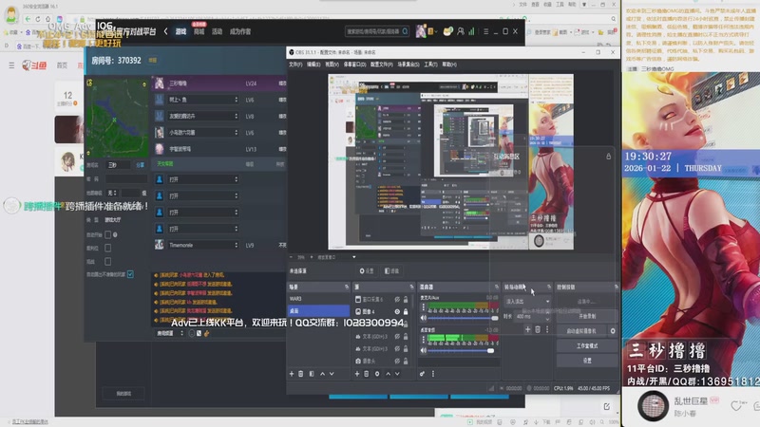This screenshot has height=427, width=760.
Task: Enable 工作室模式 in OBS controls
Action: pos(587,346)
